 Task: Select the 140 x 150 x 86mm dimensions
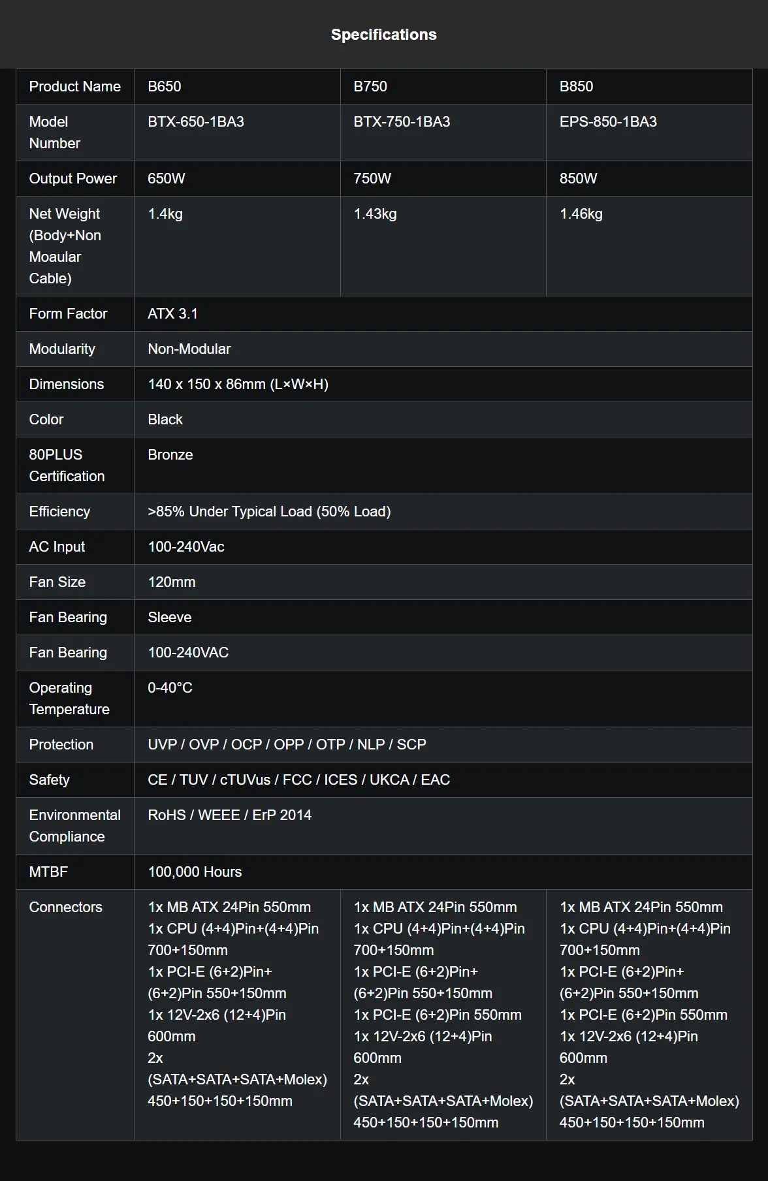(238, 384)
